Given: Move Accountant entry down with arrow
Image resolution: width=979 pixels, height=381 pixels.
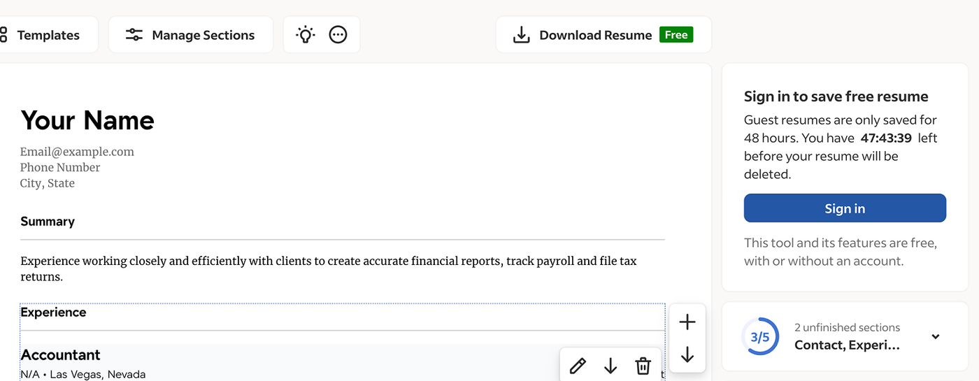Looking at the screenshot, I should [610, 366].
